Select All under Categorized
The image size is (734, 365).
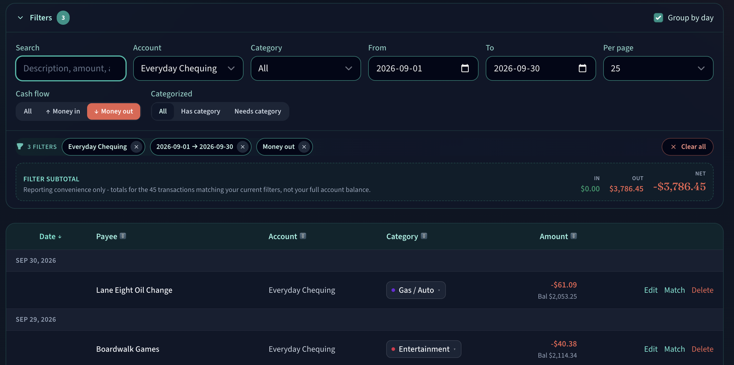163,112
